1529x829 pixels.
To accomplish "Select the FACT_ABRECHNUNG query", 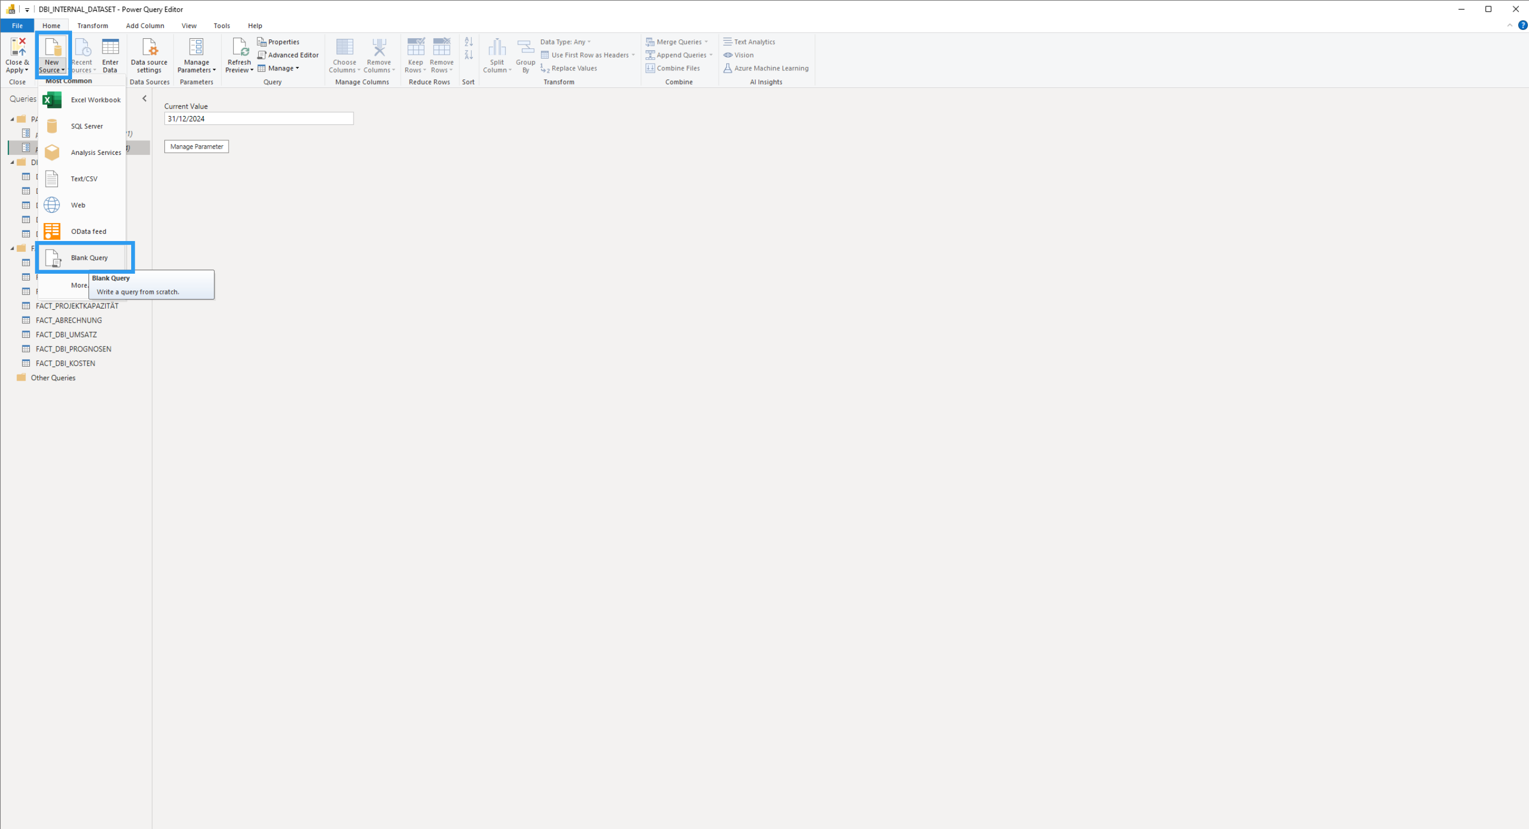I will click(x=68, y=320).
